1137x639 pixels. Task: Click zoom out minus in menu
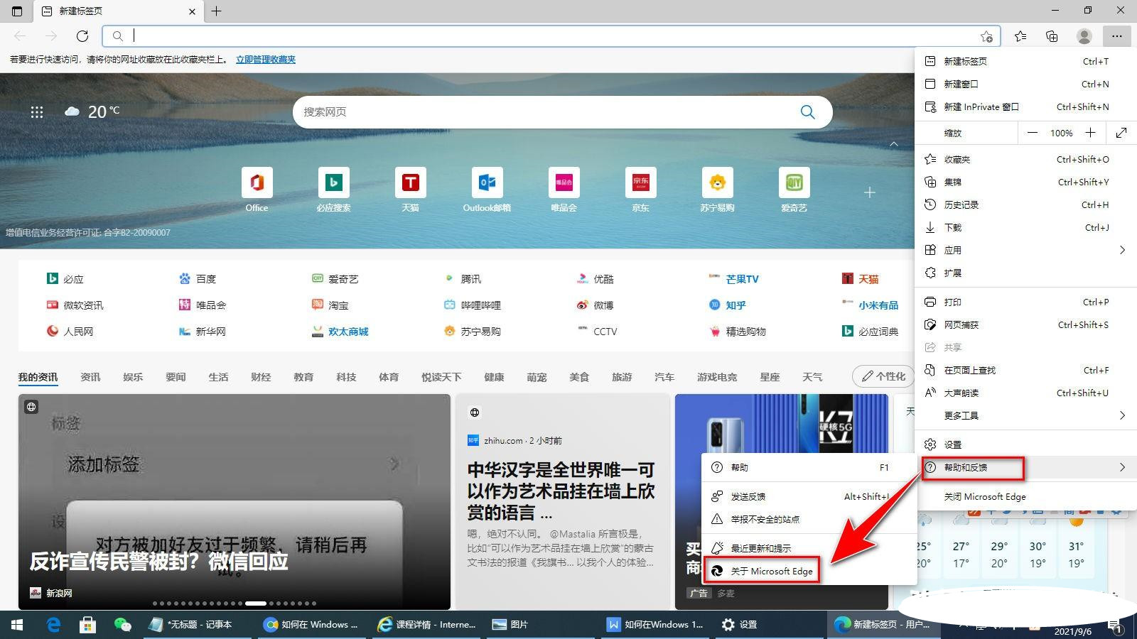[1032, 133]
